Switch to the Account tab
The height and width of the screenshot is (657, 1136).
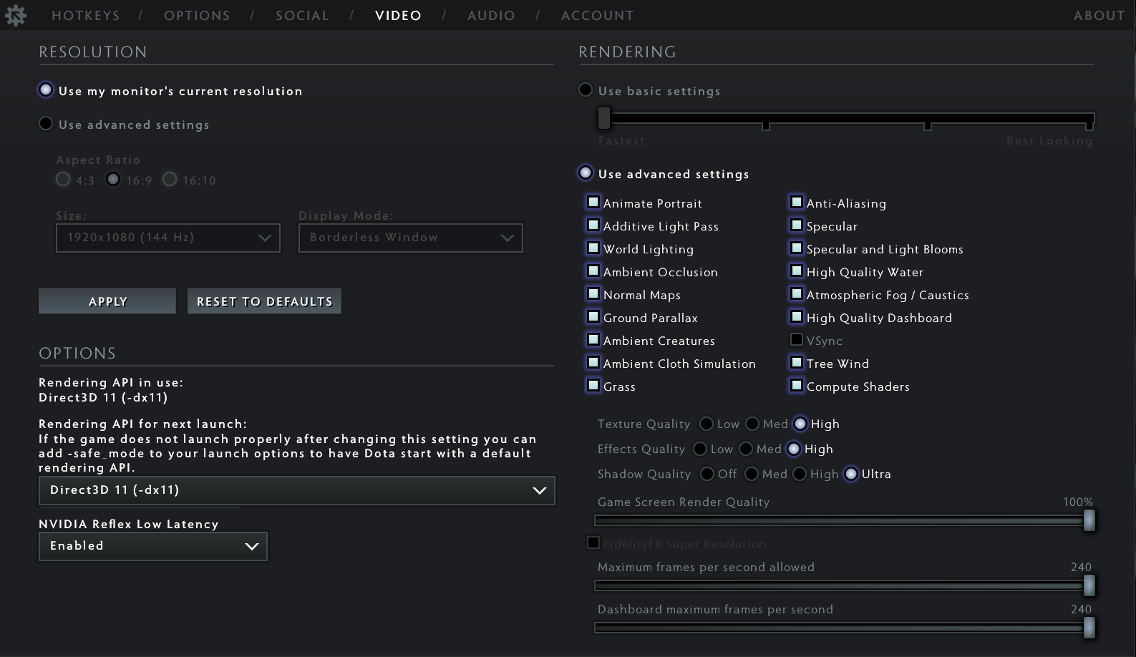click(598, 16)
